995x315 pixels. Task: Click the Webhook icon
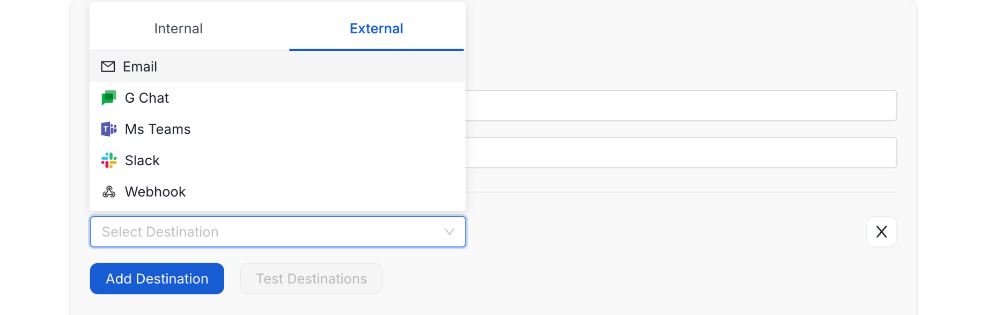[x=108, y=191]
